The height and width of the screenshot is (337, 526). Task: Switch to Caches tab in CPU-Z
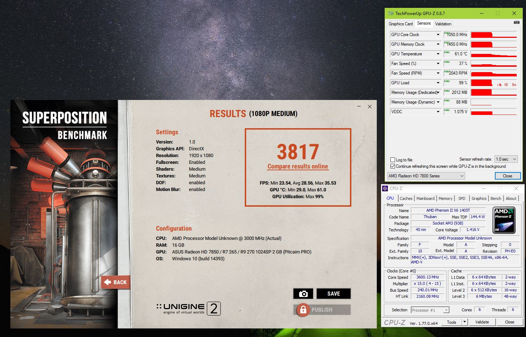(x=406, y=198)
